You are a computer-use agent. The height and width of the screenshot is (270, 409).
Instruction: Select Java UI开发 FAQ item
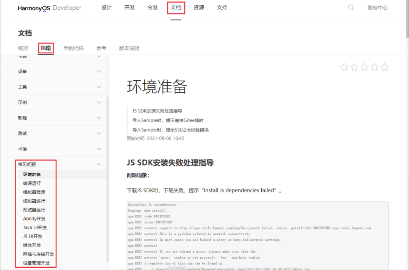35,228
